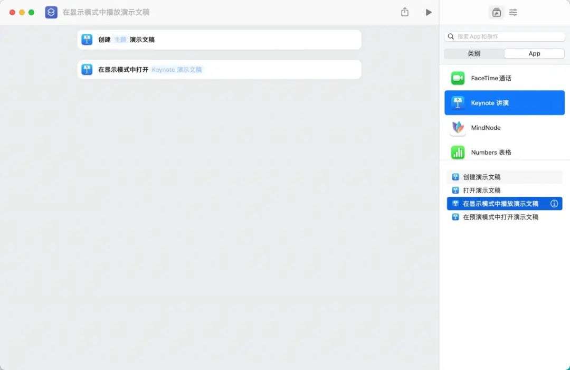Click the FaceTime green camera icon
The width and height of the screenshot is (570, 370).
pos(458,78)
